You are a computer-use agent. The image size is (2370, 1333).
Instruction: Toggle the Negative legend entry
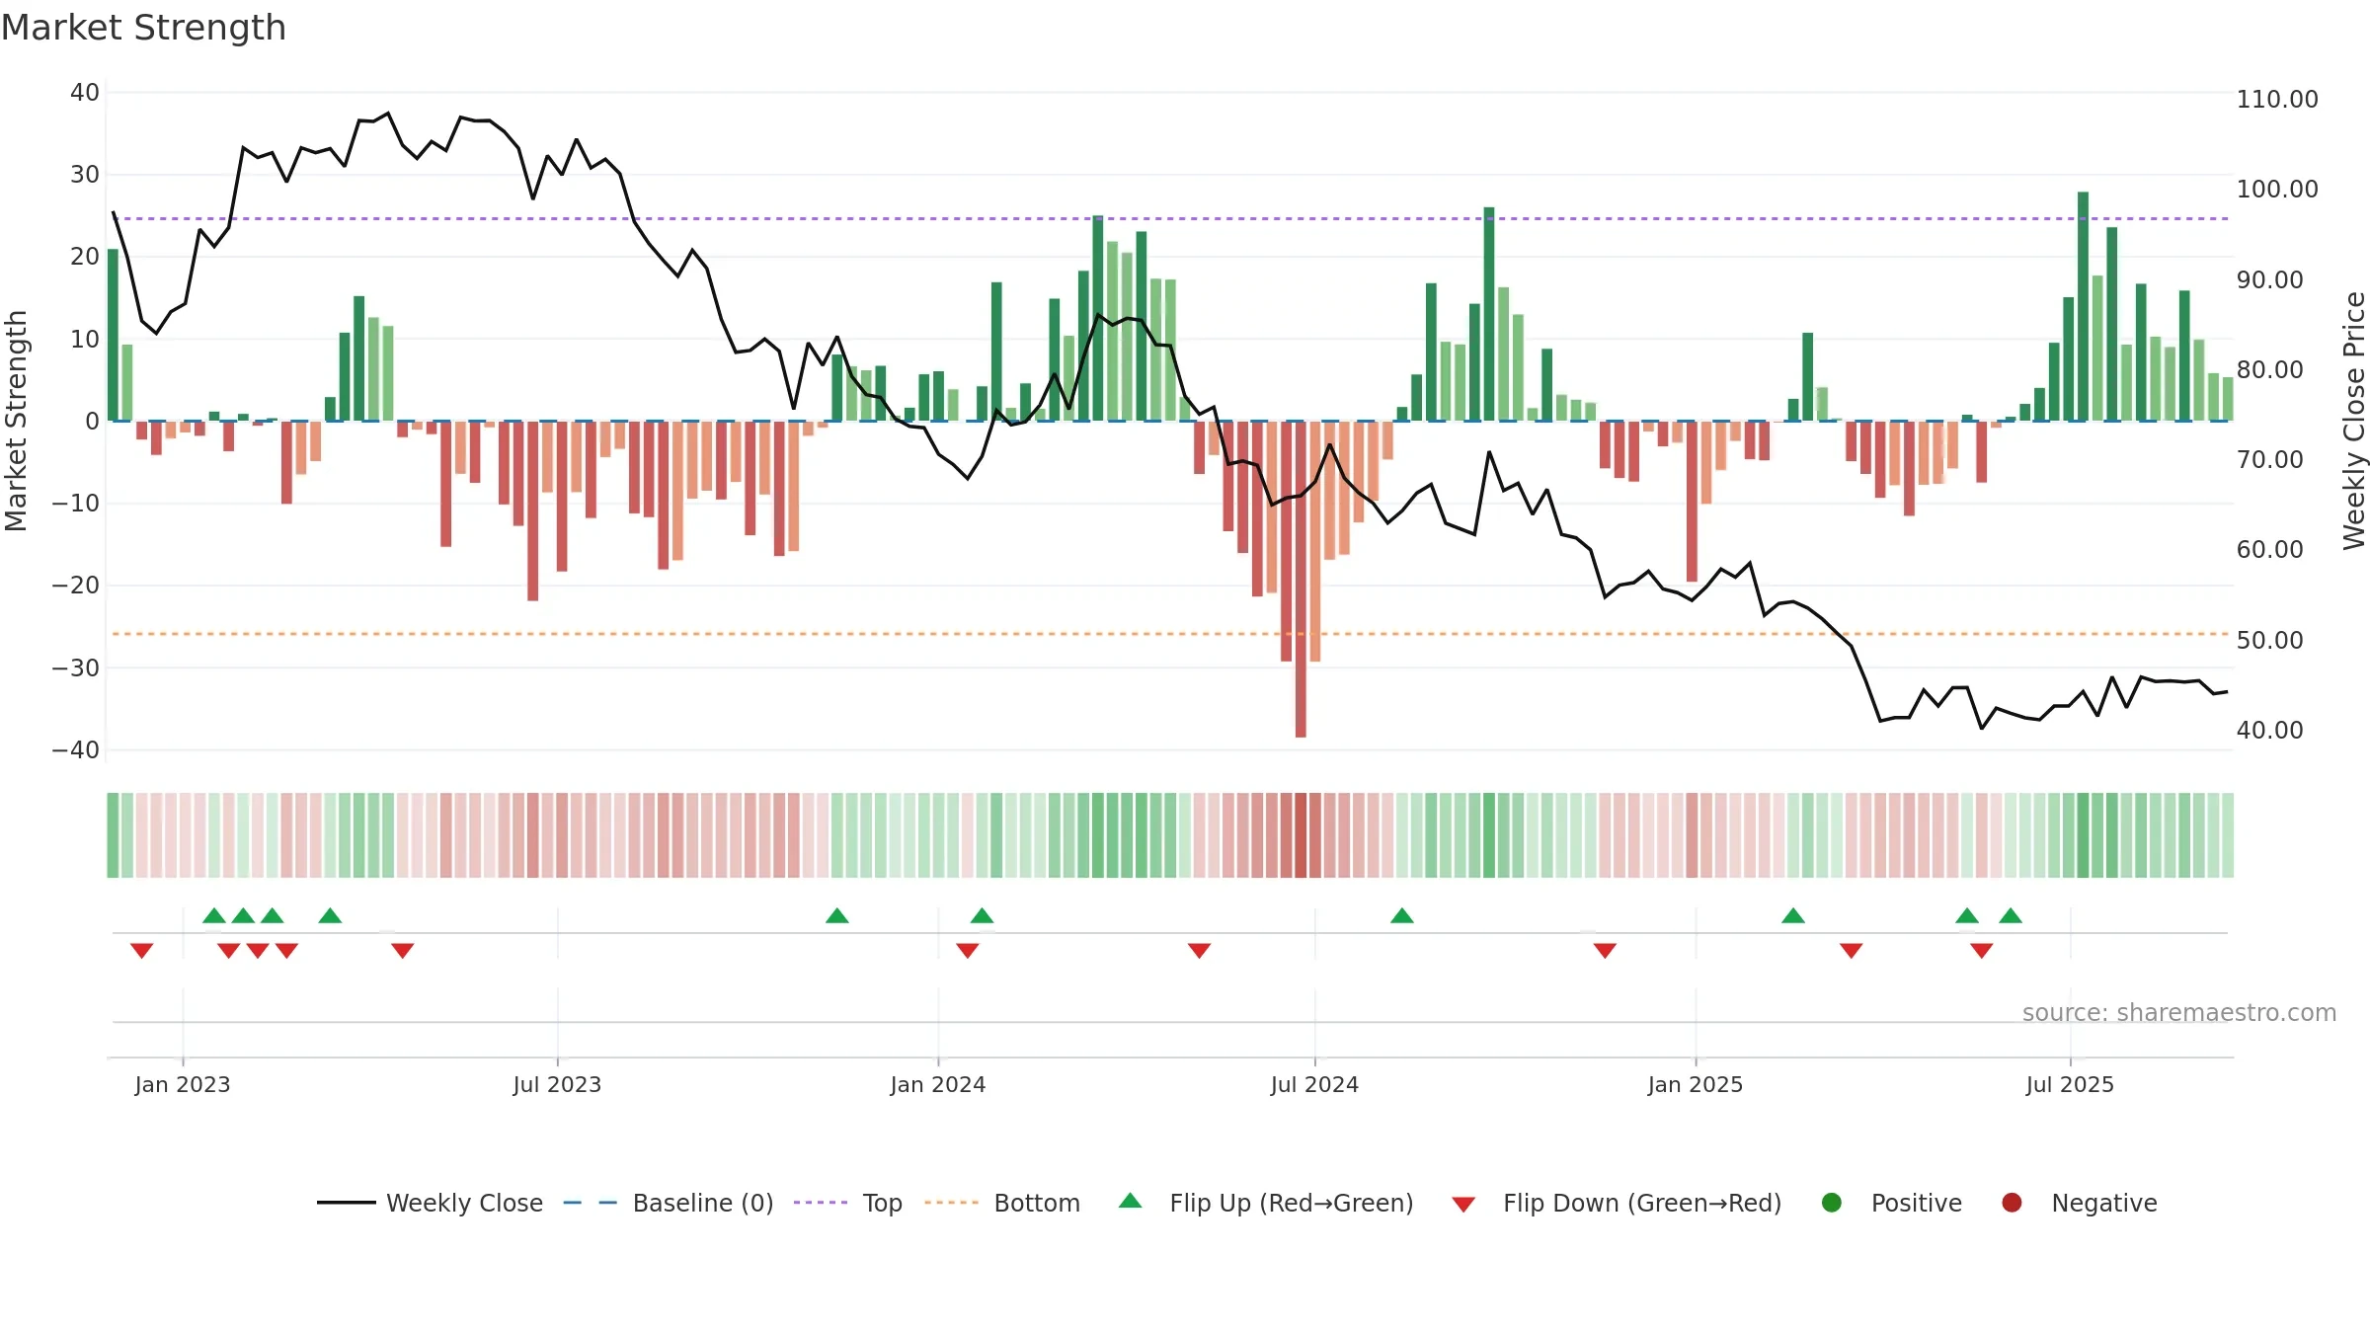pyautogui.click(x=2079, y=1203)
